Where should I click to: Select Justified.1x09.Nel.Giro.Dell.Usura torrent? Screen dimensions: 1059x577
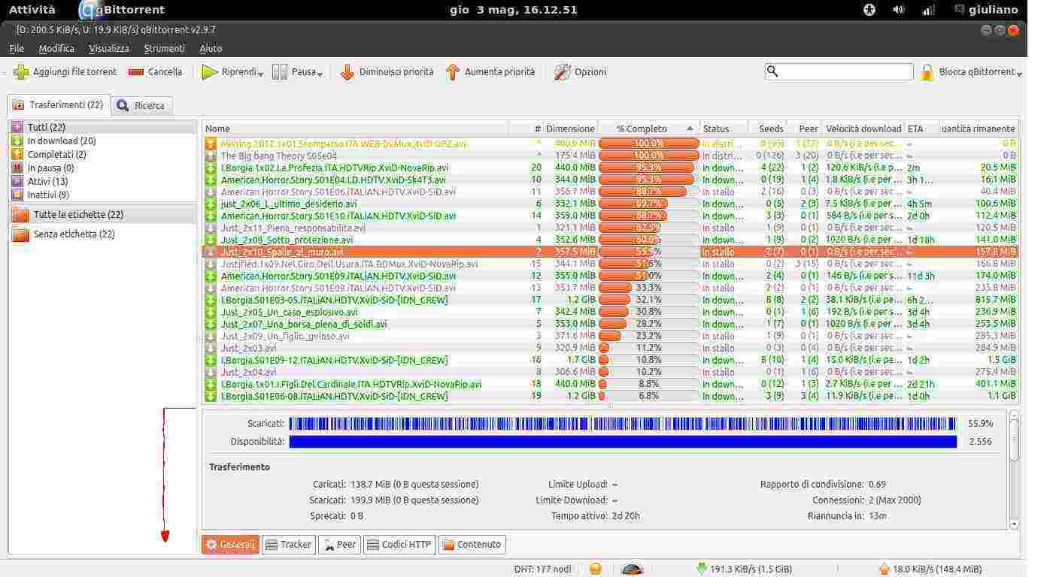coord(610,264)
